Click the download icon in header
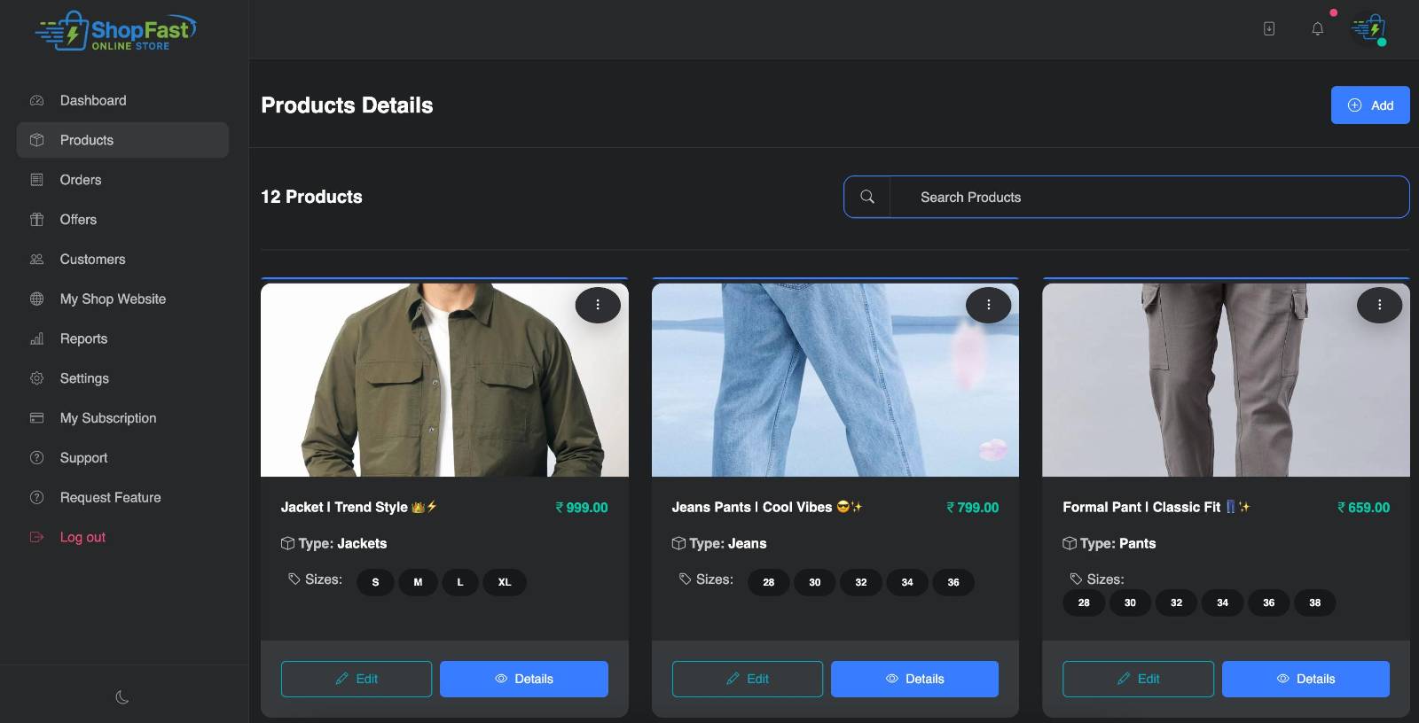 [1269, 29]
